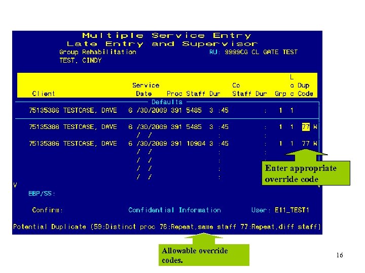Click proc code 391 in the 10904 row

(x=176, y=144)
